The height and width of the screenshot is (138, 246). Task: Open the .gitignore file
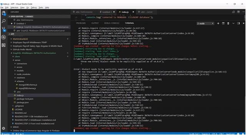click(x=19, y=106)
